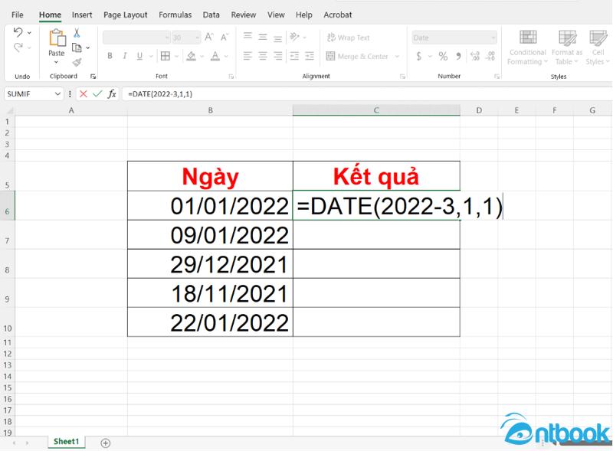613x451 pixels.
Task: Click the Undo arrow icon
Action: pos(18,32)
